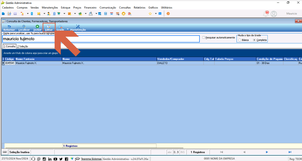The width and height of the screenshot is (302, 161).
Task: Select row with code 0045541
Action: tap(152, 63)
